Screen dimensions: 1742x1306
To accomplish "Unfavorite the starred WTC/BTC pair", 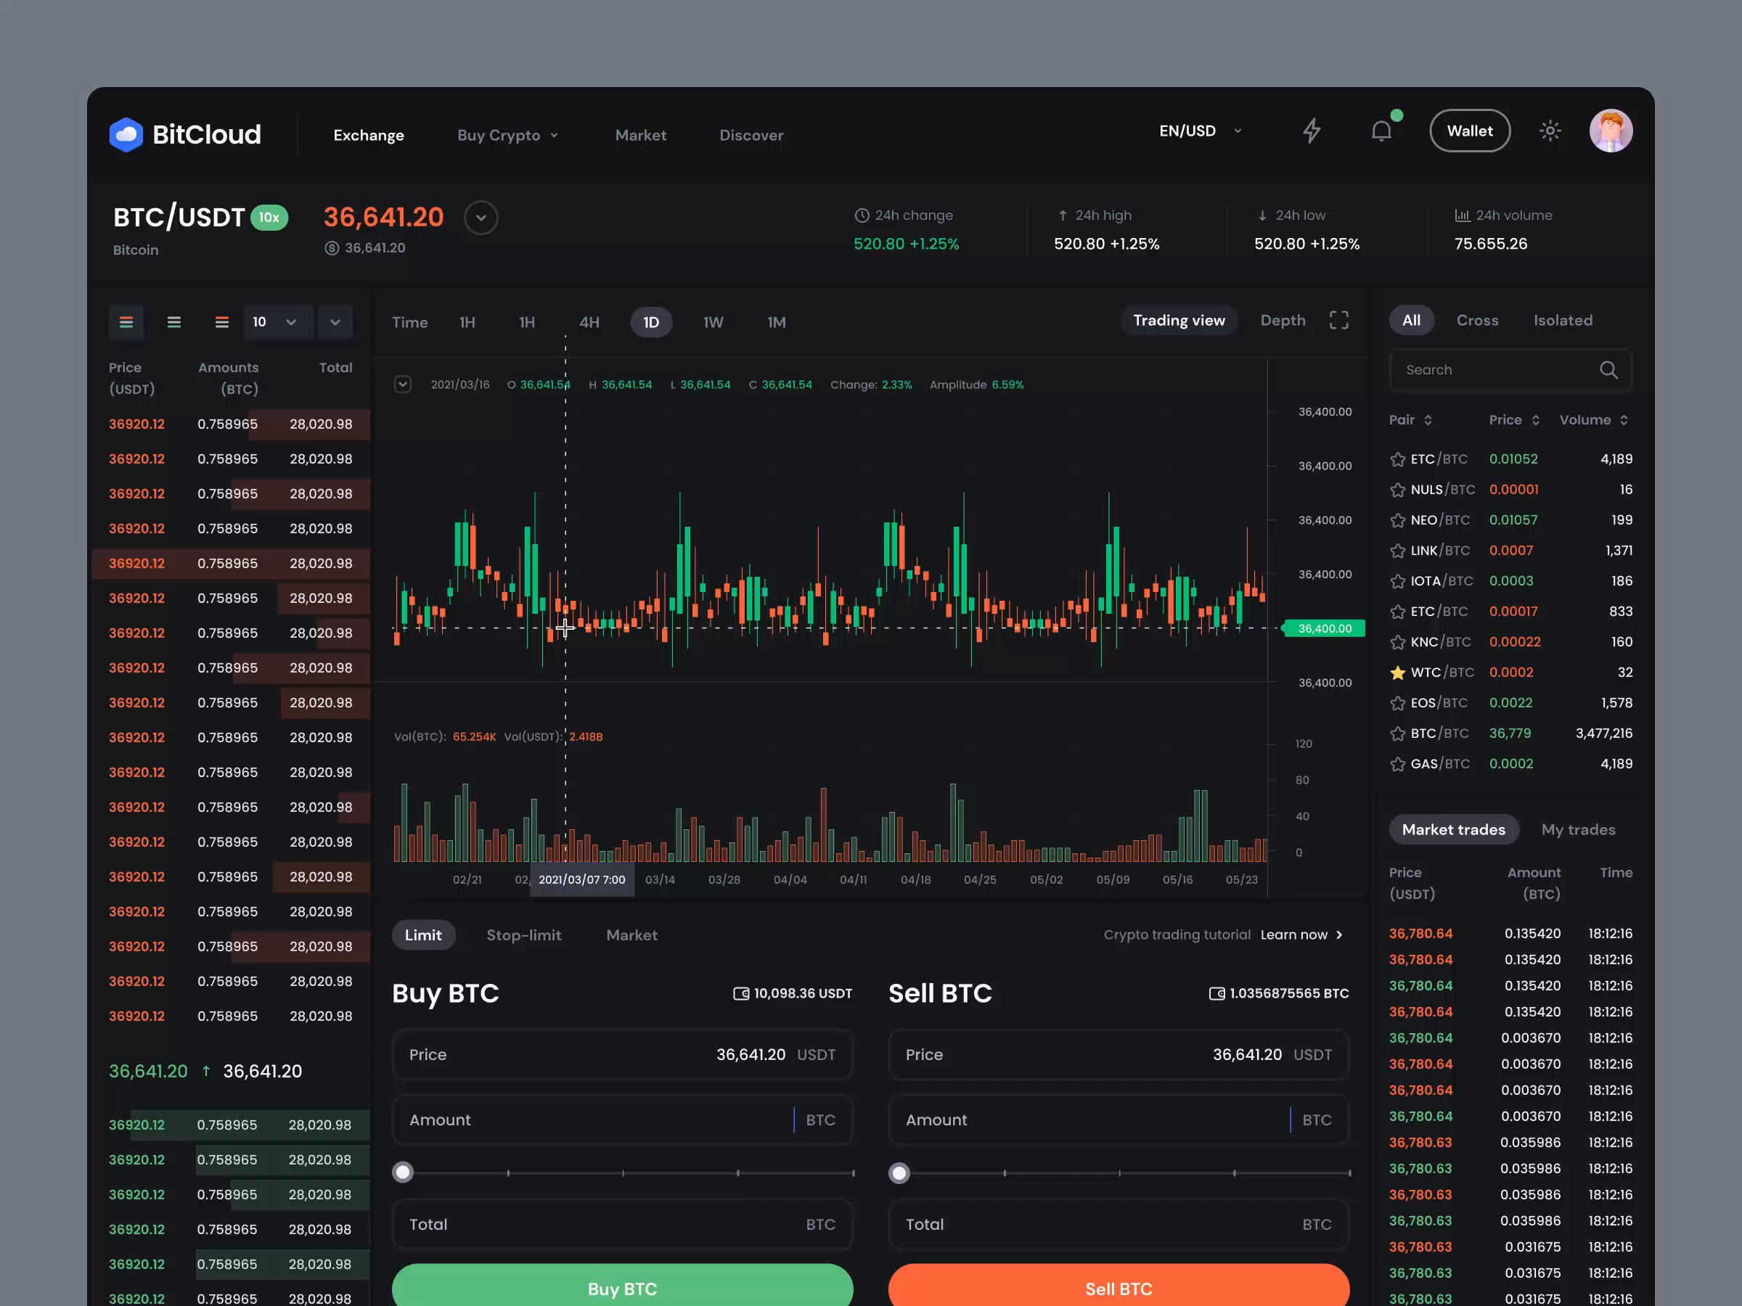I will (x=1398, y=673).
